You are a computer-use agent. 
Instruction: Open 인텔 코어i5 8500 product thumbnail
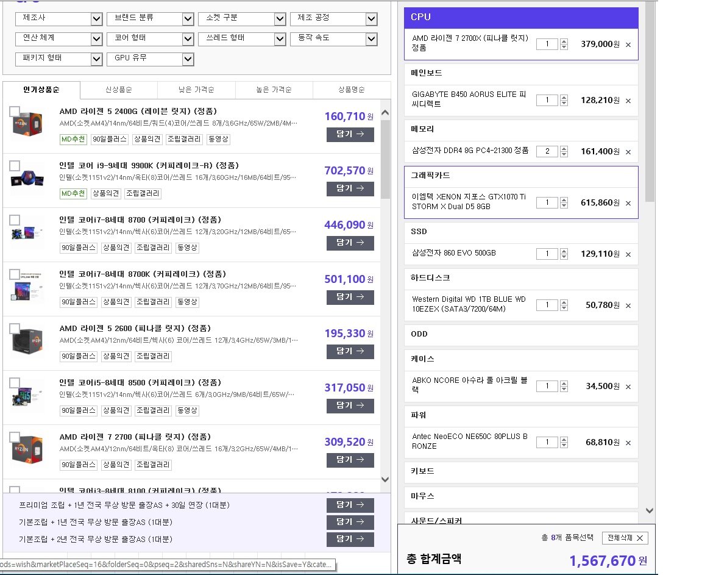tap(28, 396)
